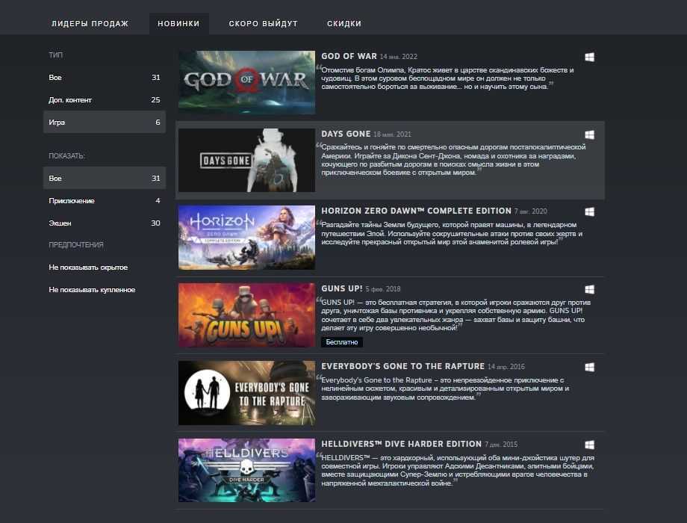Click Guns Up! release date 2018
The width and height of the screenshot is (687, 523).
pos(383,289)
